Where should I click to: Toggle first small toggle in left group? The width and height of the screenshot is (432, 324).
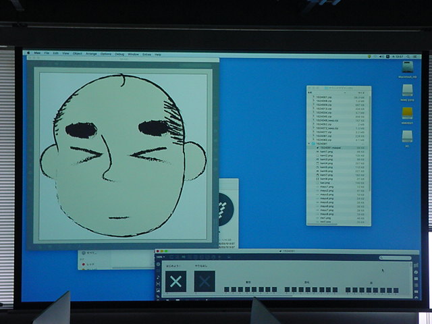[227, 290]
